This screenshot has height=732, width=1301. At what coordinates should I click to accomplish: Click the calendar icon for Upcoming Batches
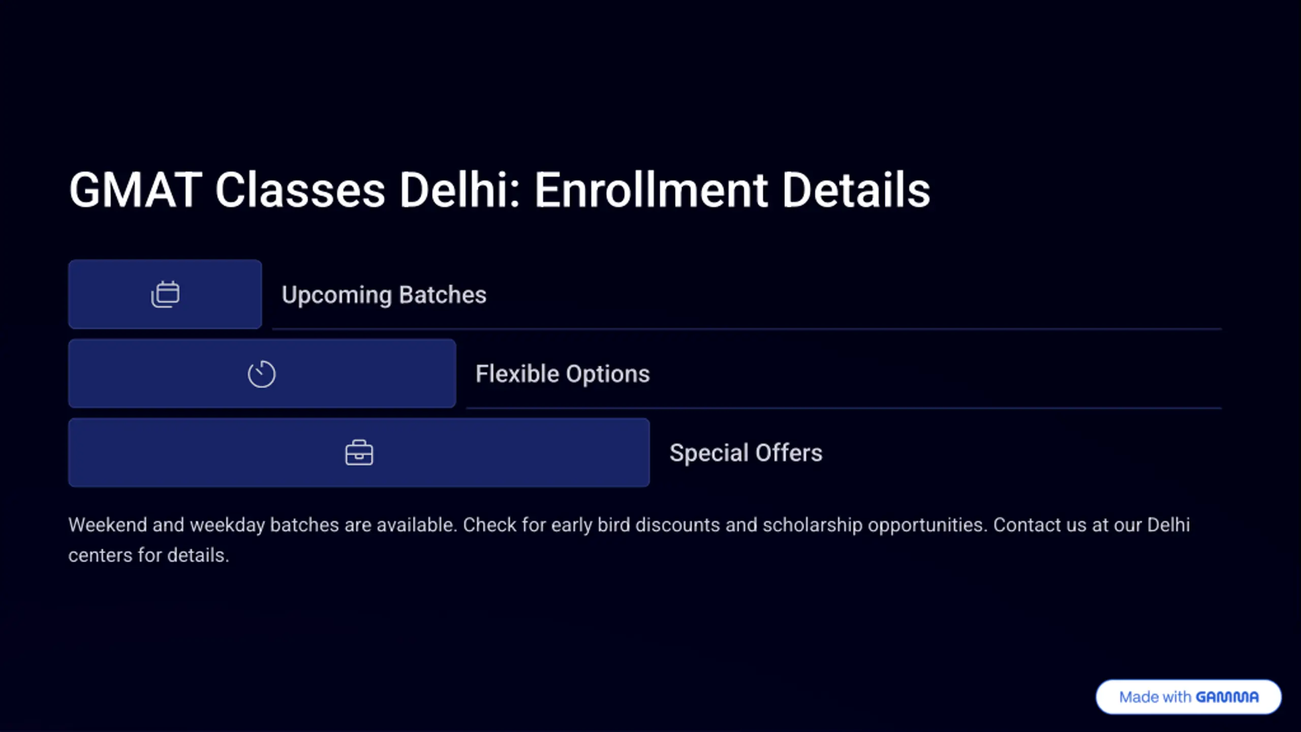(165, 294)
